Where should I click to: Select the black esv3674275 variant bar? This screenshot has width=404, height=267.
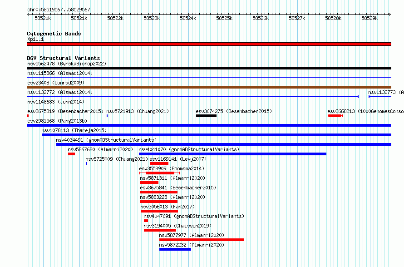pos(206,116)
